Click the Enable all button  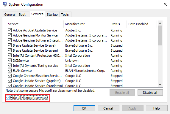[x=122, y=93]
